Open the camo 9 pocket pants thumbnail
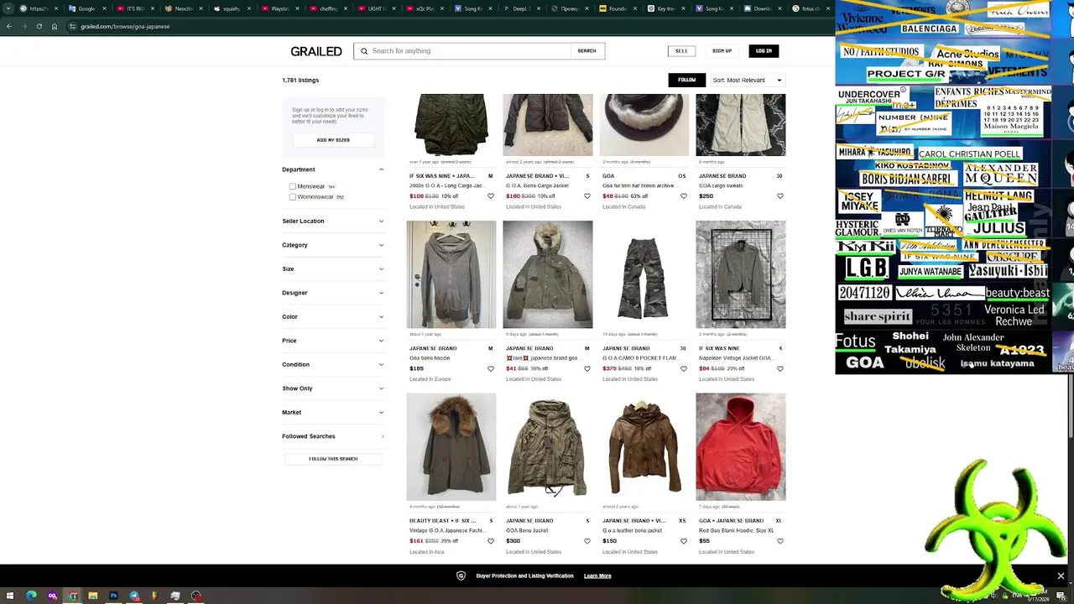Image resolution: width=1074 pixels, height=604 pixels. [x=644, y=274]
